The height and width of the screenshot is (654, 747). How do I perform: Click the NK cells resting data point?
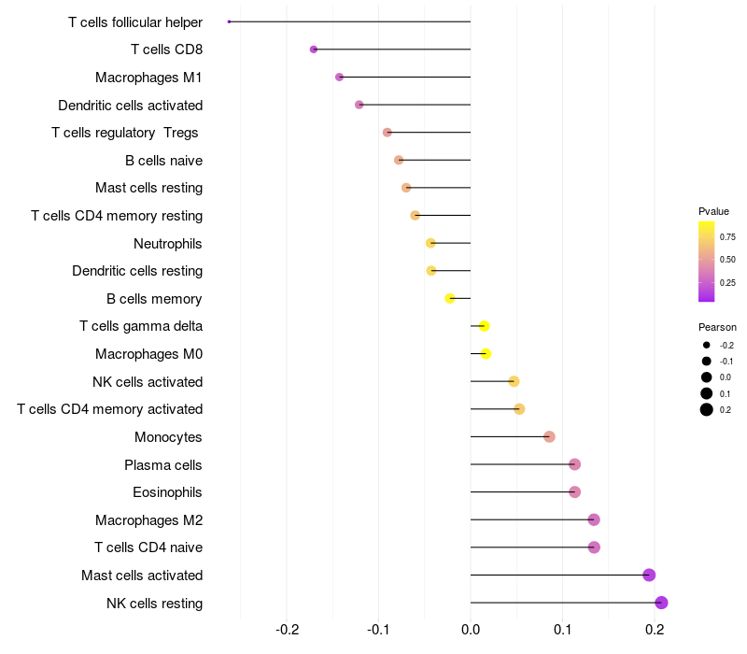(661, 603)
